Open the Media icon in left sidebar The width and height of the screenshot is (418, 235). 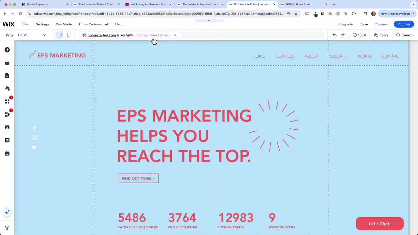pos(7,127)
